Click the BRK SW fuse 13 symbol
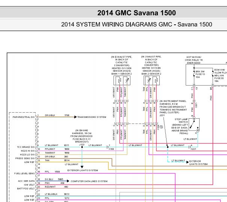The height and width of the screenshot is (202, 227). coord(194,74)
